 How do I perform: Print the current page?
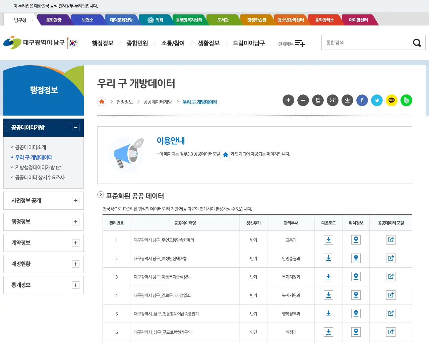point(318,100)
